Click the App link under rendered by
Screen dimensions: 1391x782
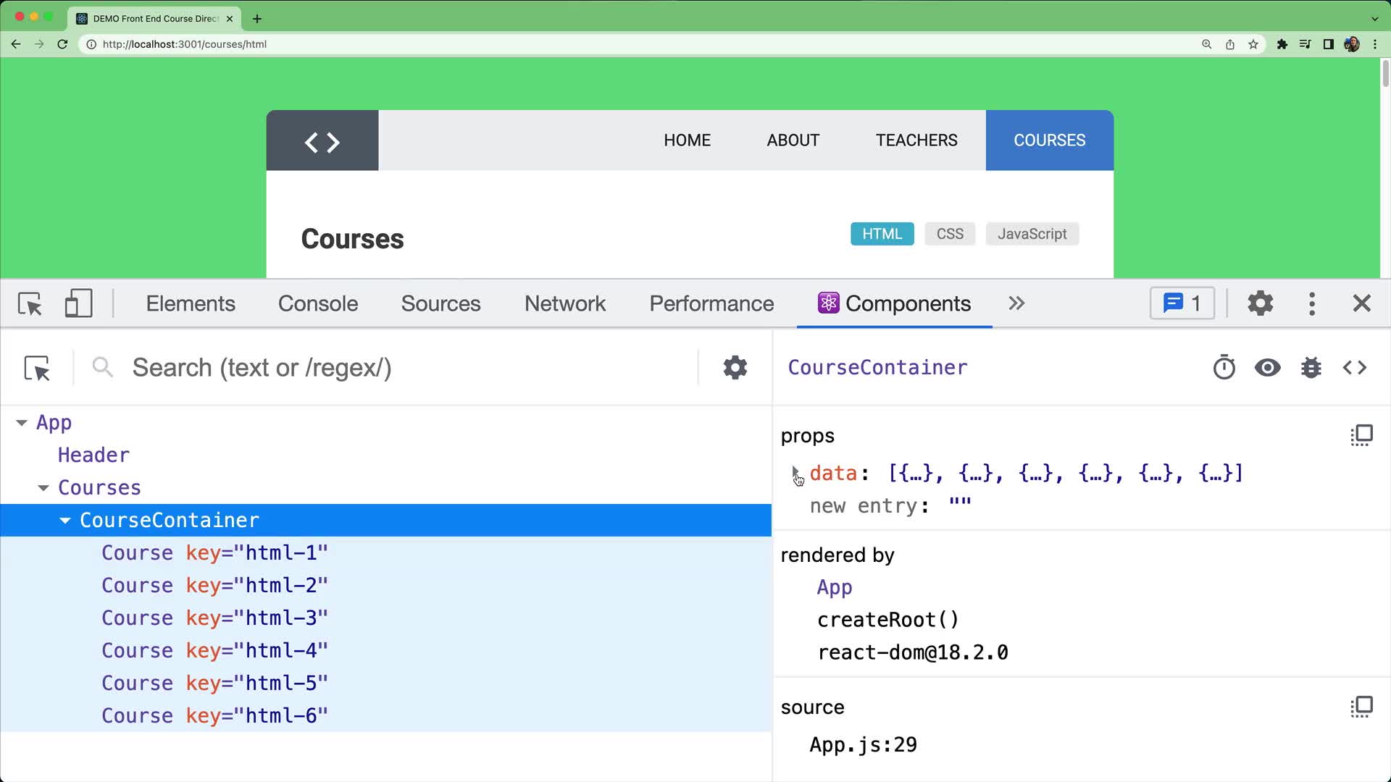[834, 587]
